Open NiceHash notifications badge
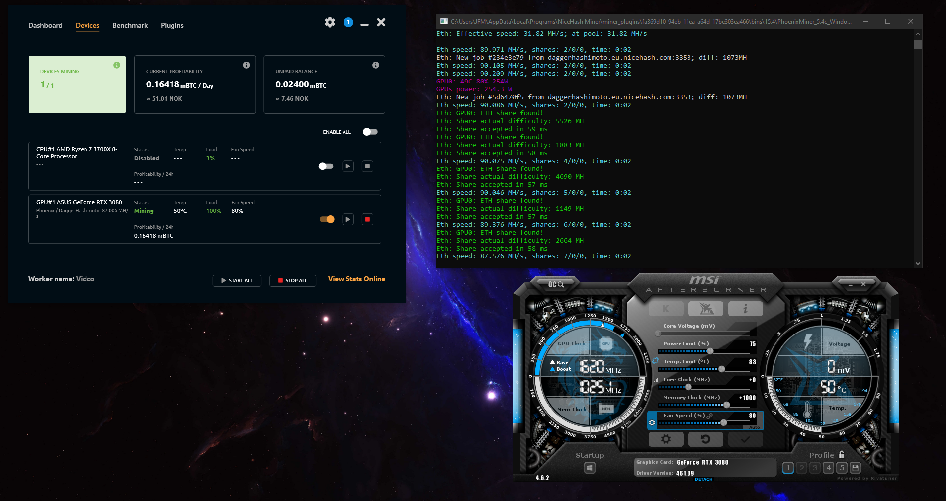946x501 pixels. pyautogui.click(x=348, y=22)
